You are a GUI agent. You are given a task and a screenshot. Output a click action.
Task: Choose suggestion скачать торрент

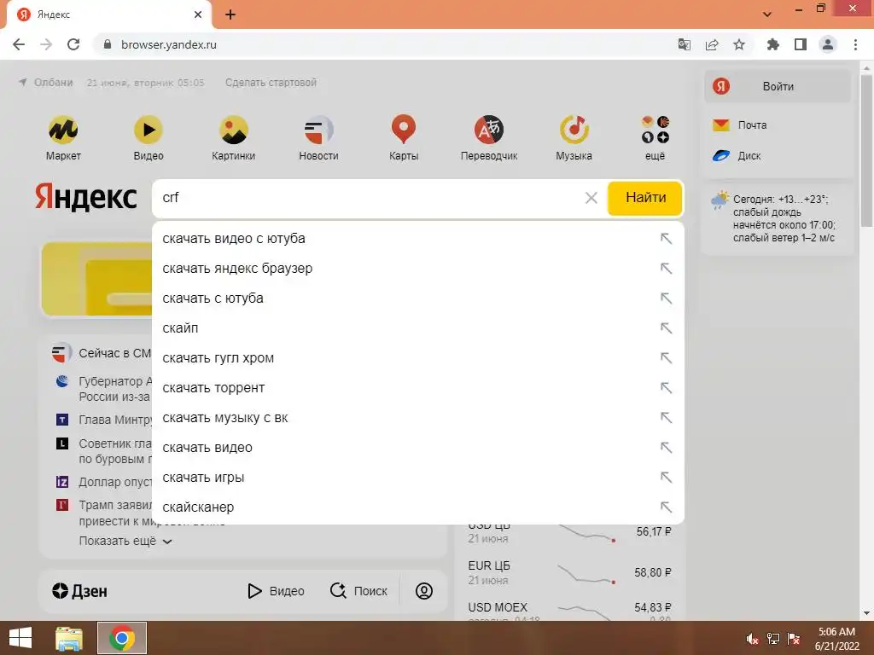[x=418, y=388]
